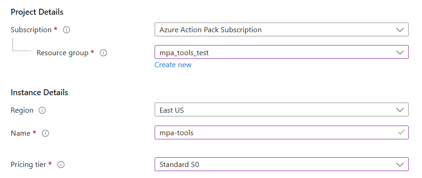The image size is (422, 178).
Task: Click the Project Details heading text
Action: [x=37, y=12]
